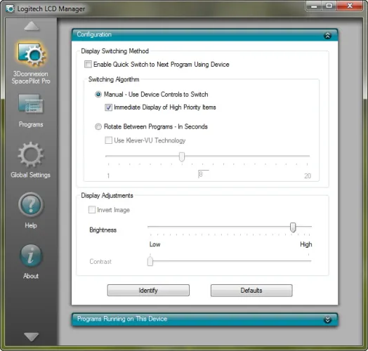Click the rotation seconds slider handle
Image resolution: width=368 pixels, height=351 pixels.
tap(182, 157)
